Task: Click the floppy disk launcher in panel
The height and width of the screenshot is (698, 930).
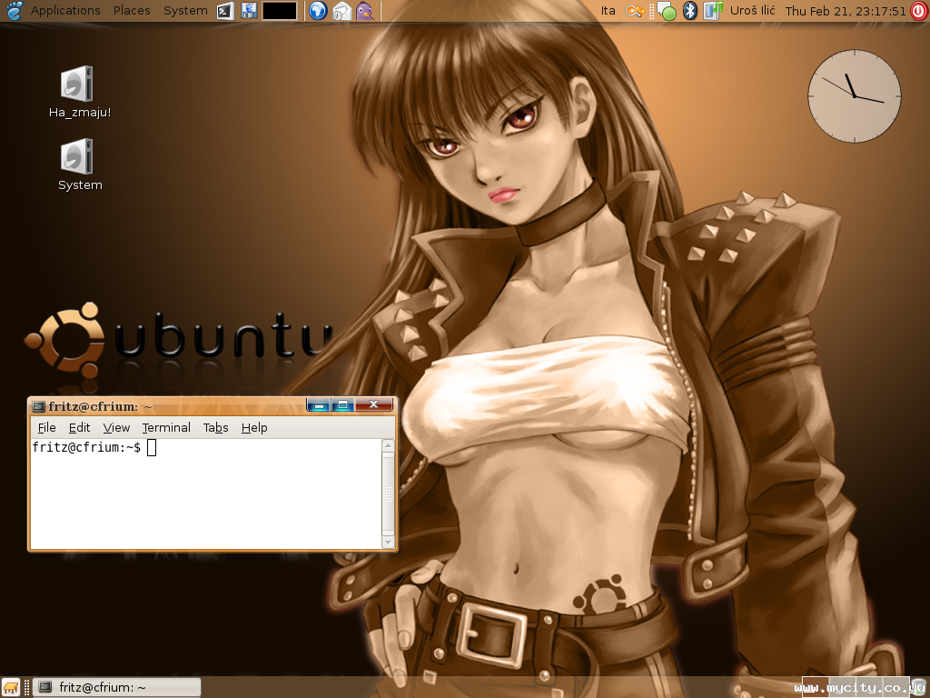Action: (x=249, y=11)
